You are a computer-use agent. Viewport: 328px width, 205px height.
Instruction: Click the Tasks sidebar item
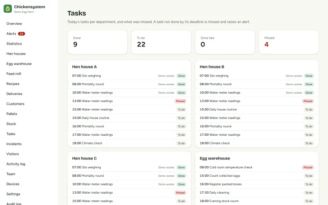10,134
